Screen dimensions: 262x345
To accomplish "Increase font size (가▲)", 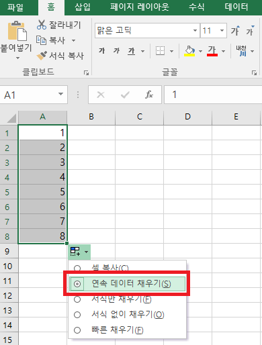I will pos(235,30).
